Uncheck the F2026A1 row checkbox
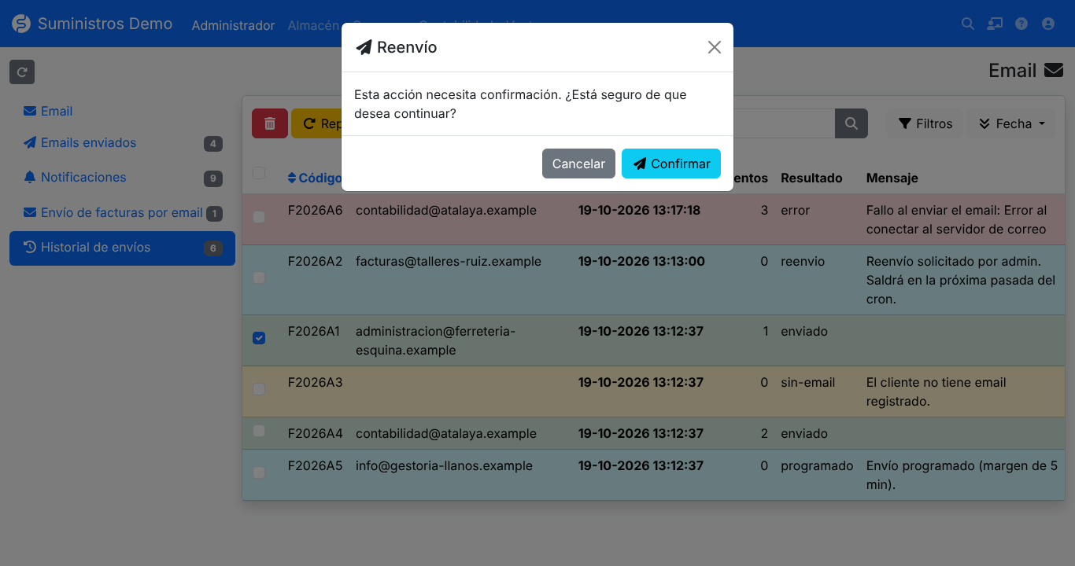 click(x=259, y=338)
